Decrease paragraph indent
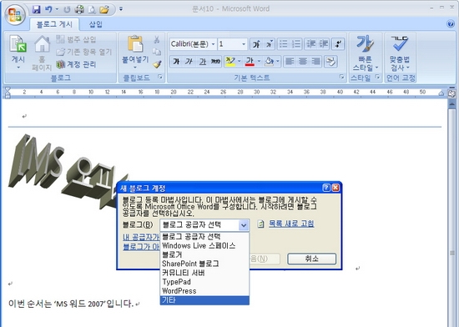This screenshot has width=459, height=327. pos(311,44)
